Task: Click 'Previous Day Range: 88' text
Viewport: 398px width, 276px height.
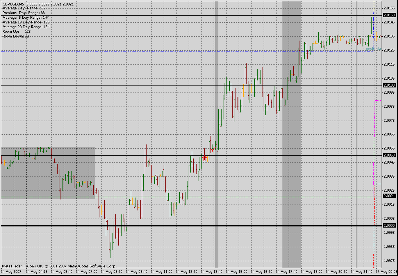Action: point(23,12)
